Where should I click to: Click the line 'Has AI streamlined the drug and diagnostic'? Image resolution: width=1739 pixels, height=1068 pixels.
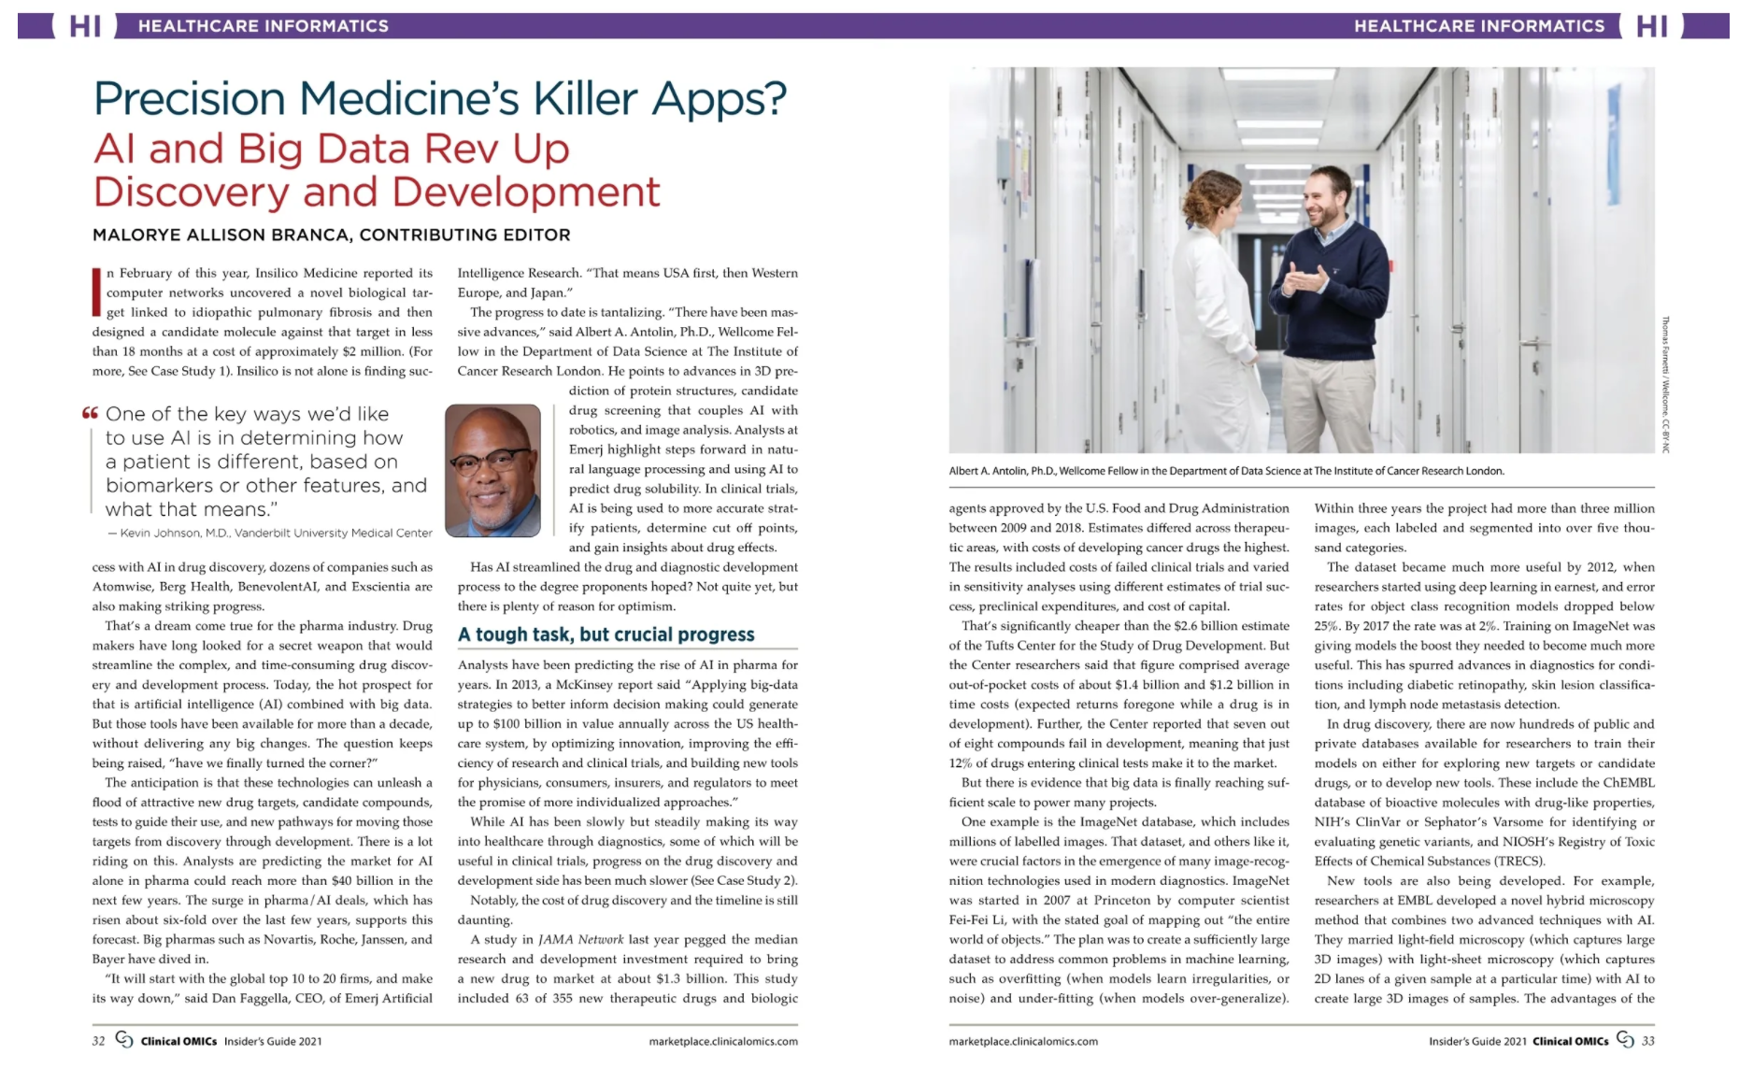pos(634,567)
